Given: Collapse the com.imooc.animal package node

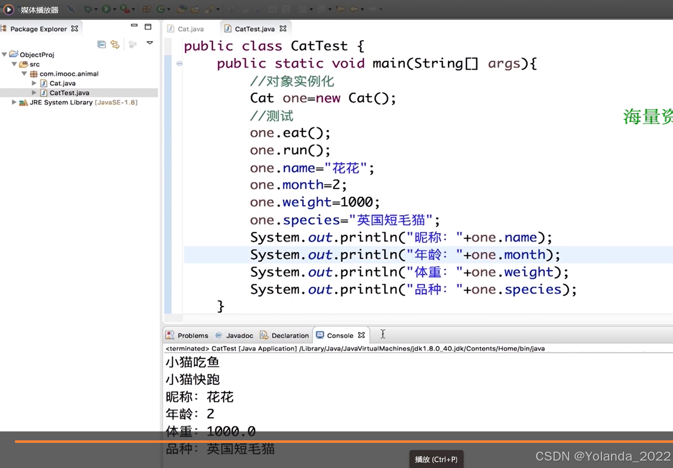Looking at the screenshot, I should pos(24,74).
